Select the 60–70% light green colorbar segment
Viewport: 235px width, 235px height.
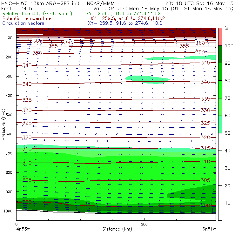220,107
